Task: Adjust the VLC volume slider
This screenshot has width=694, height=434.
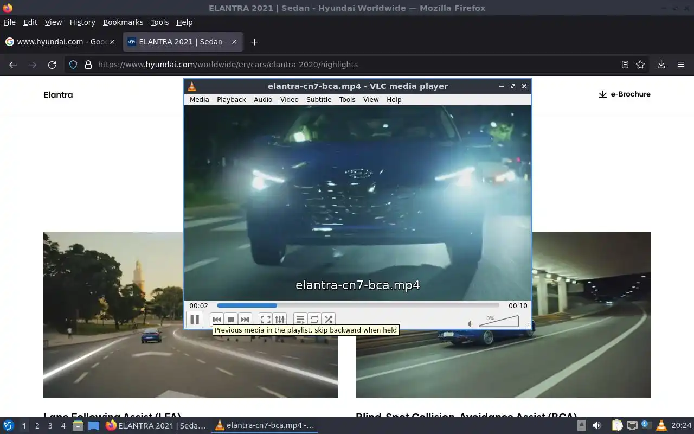Action: 499,321
